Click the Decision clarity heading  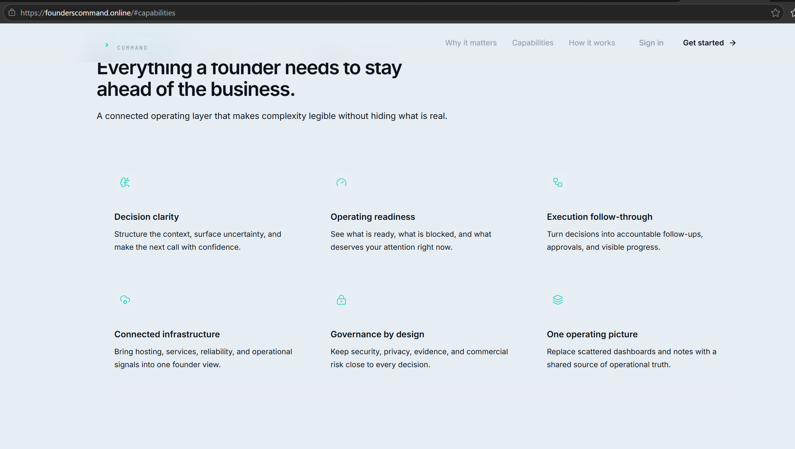coord(146,217)
